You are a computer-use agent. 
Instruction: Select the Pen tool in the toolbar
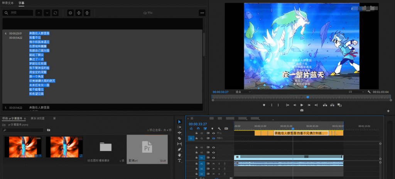coord(179,149)
